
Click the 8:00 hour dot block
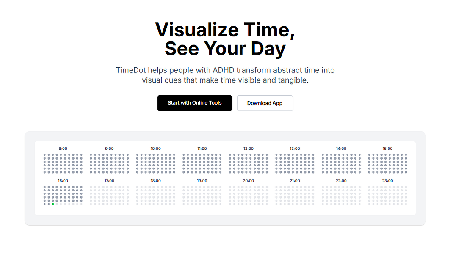coord(62,163)
